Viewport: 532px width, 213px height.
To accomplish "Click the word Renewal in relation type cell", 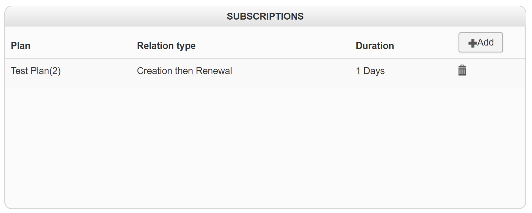I will (x=214, y=71).
